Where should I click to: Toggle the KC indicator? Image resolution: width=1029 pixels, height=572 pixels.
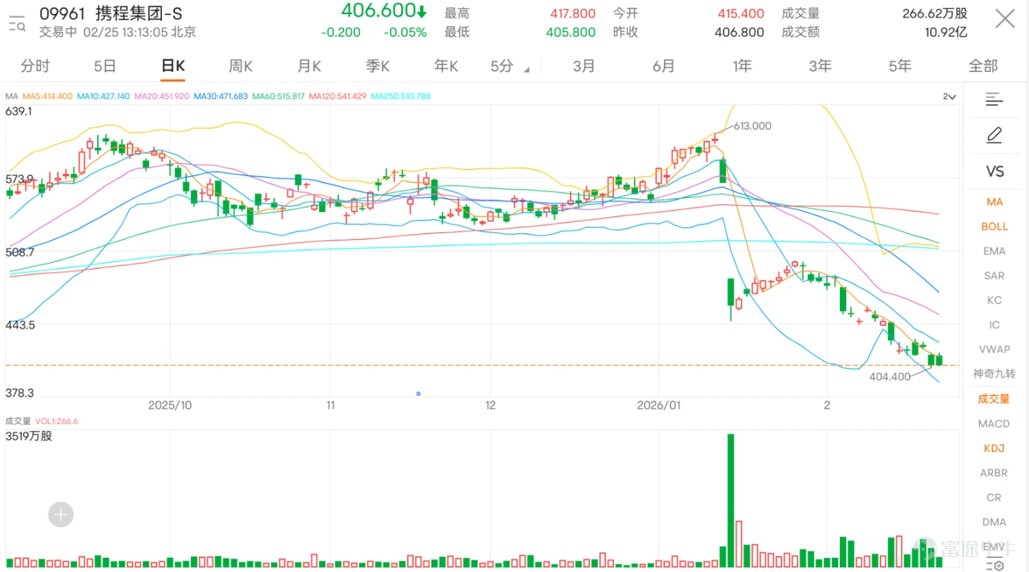(994, 300)
